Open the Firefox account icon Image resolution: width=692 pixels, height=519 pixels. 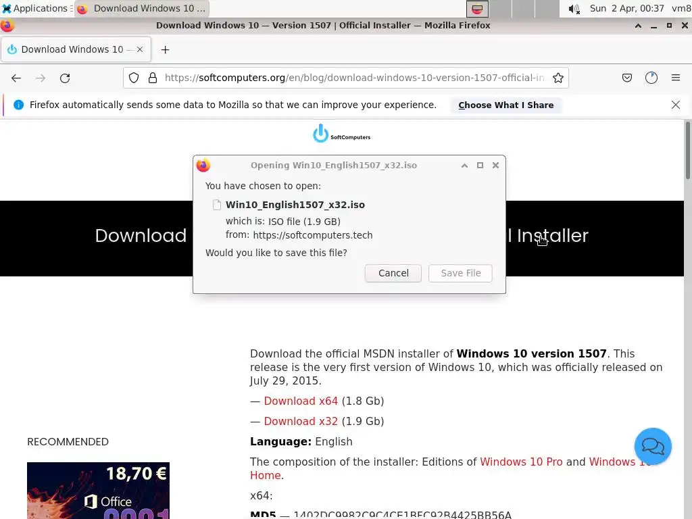click(651, 78)
